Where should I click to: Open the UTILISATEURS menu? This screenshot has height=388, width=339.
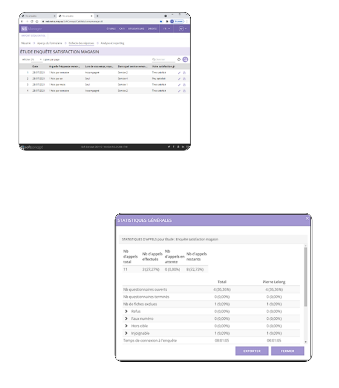(x=136, y=29)
